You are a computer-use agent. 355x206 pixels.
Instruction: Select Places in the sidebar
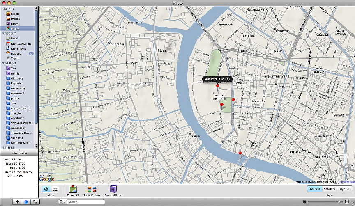pyautogui.click(x=17, y=29)
